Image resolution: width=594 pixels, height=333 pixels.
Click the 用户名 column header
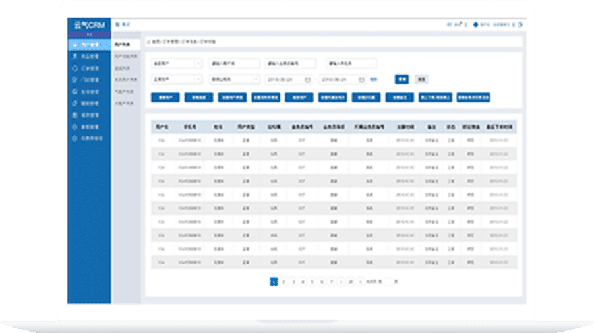click(162, 127)
